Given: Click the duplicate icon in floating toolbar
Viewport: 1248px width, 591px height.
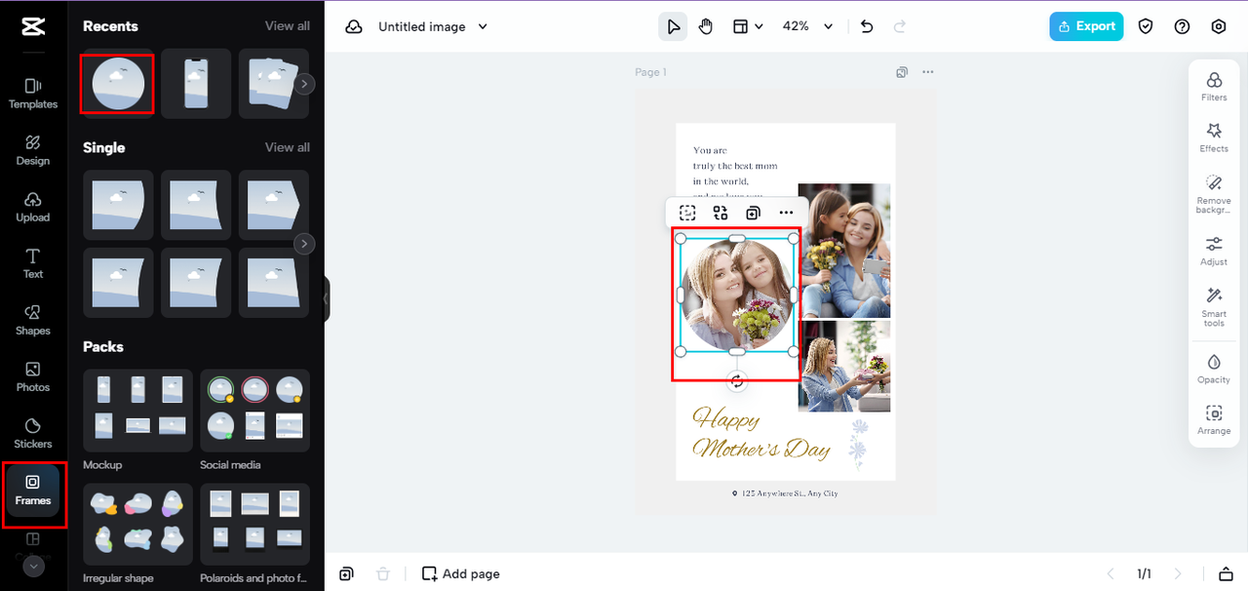Looking at the screenshot, I should tap(753, 213).
